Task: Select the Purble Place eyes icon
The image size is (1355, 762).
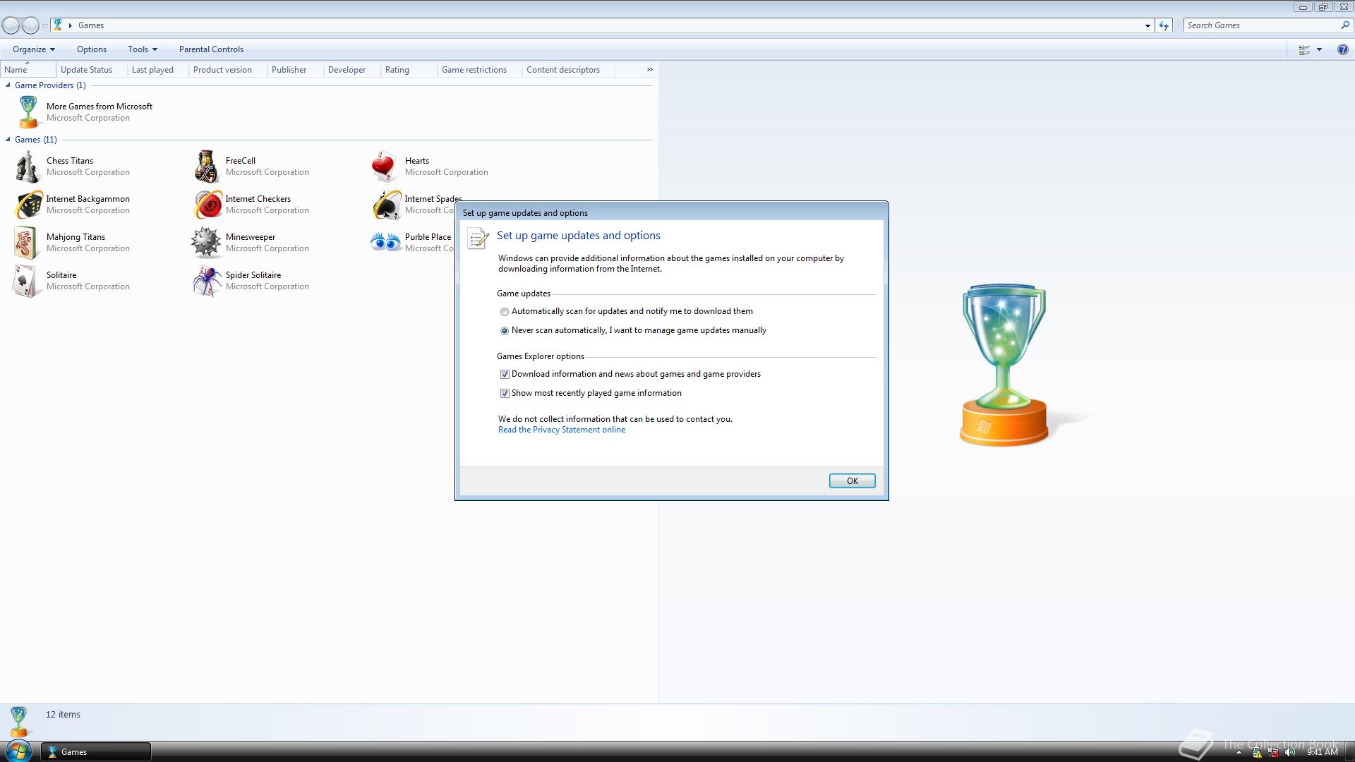Action: pos(385,243)
